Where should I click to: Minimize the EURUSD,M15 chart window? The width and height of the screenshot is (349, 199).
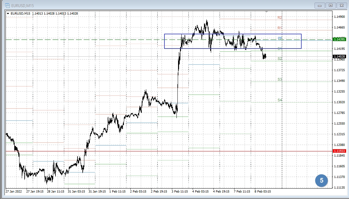[319, 6]
